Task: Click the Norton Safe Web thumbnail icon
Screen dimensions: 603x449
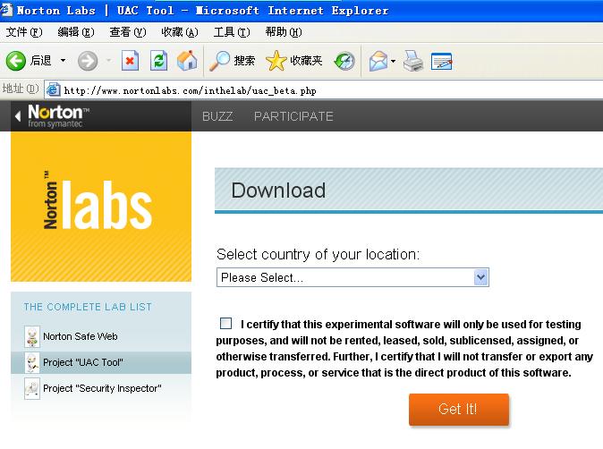Action: point(32,336)
